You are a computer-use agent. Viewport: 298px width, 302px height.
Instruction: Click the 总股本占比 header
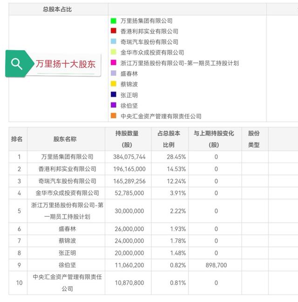(x=57, y=9)
